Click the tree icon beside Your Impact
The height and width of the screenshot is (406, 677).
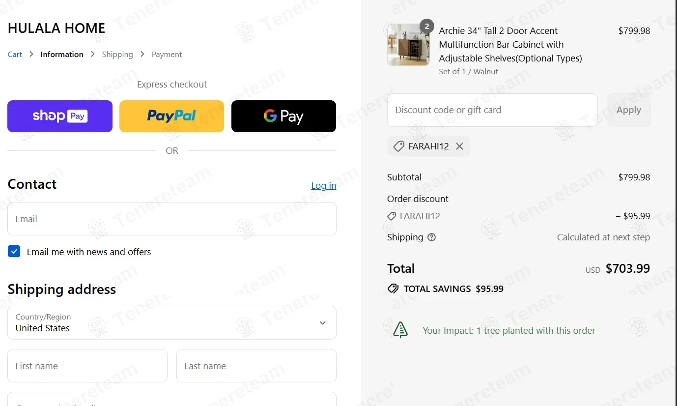pos(400,330)
